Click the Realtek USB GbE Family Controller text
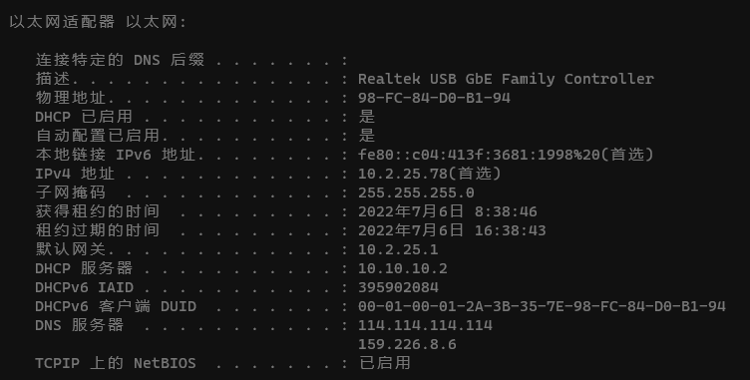Screen dimensions: 750x380 coord(506,79)
